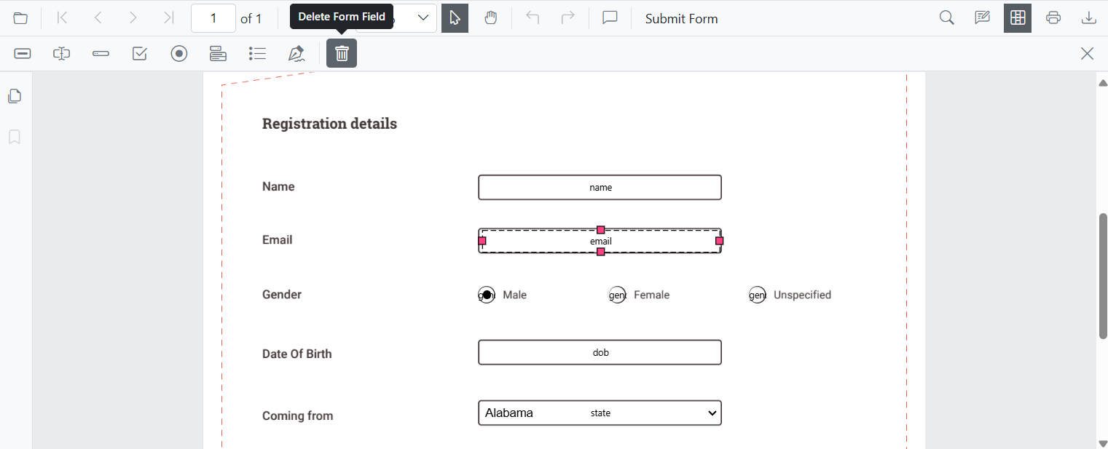Click the scrollbar up arrow

tap(1103, 82)
